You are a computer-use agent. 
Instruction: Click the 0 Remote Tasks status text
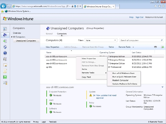coord(155,122)
